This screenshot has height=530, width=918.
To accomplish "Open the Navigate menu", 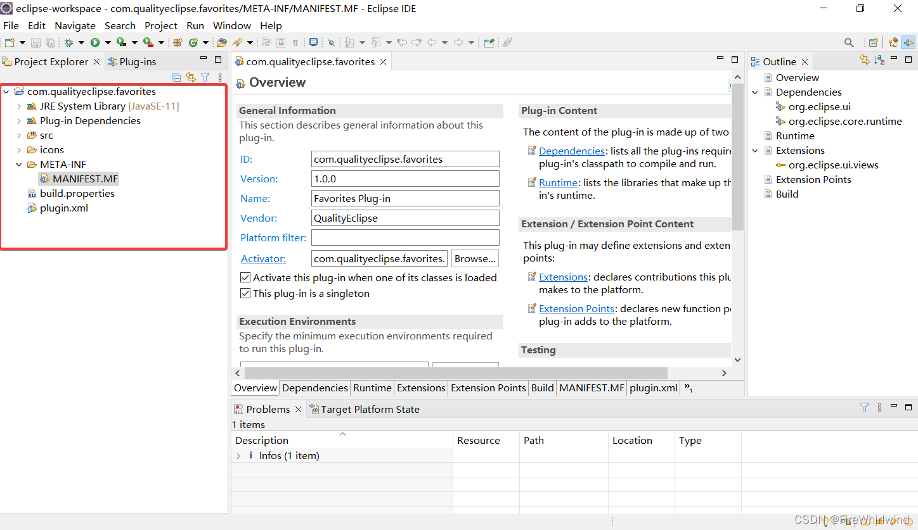I will 75,25.
